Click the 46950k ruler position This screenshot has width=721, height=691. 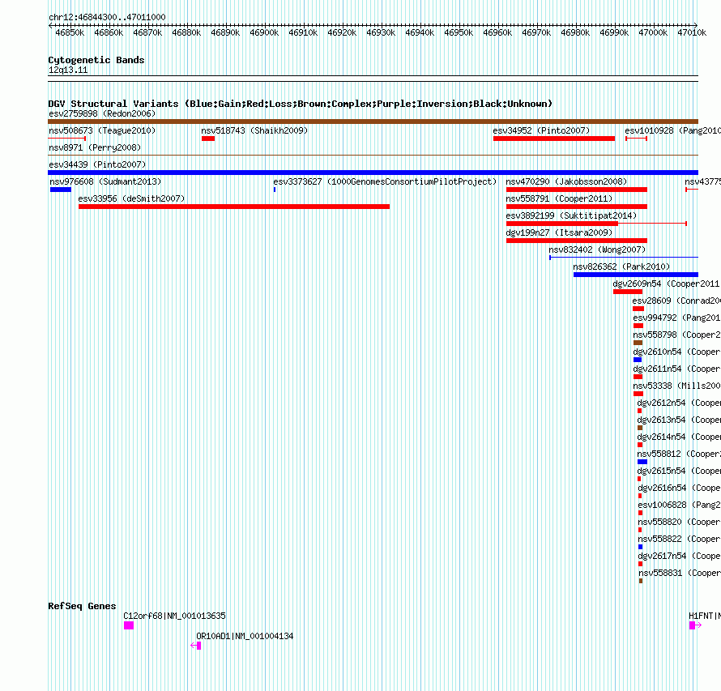[459, 32]
